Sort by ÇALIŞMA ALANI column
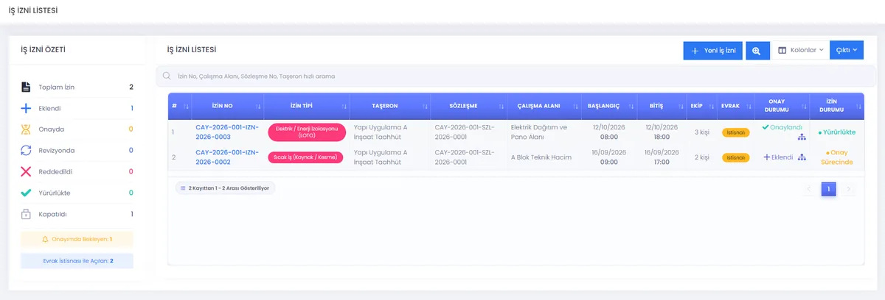 (x=575, y=106)
